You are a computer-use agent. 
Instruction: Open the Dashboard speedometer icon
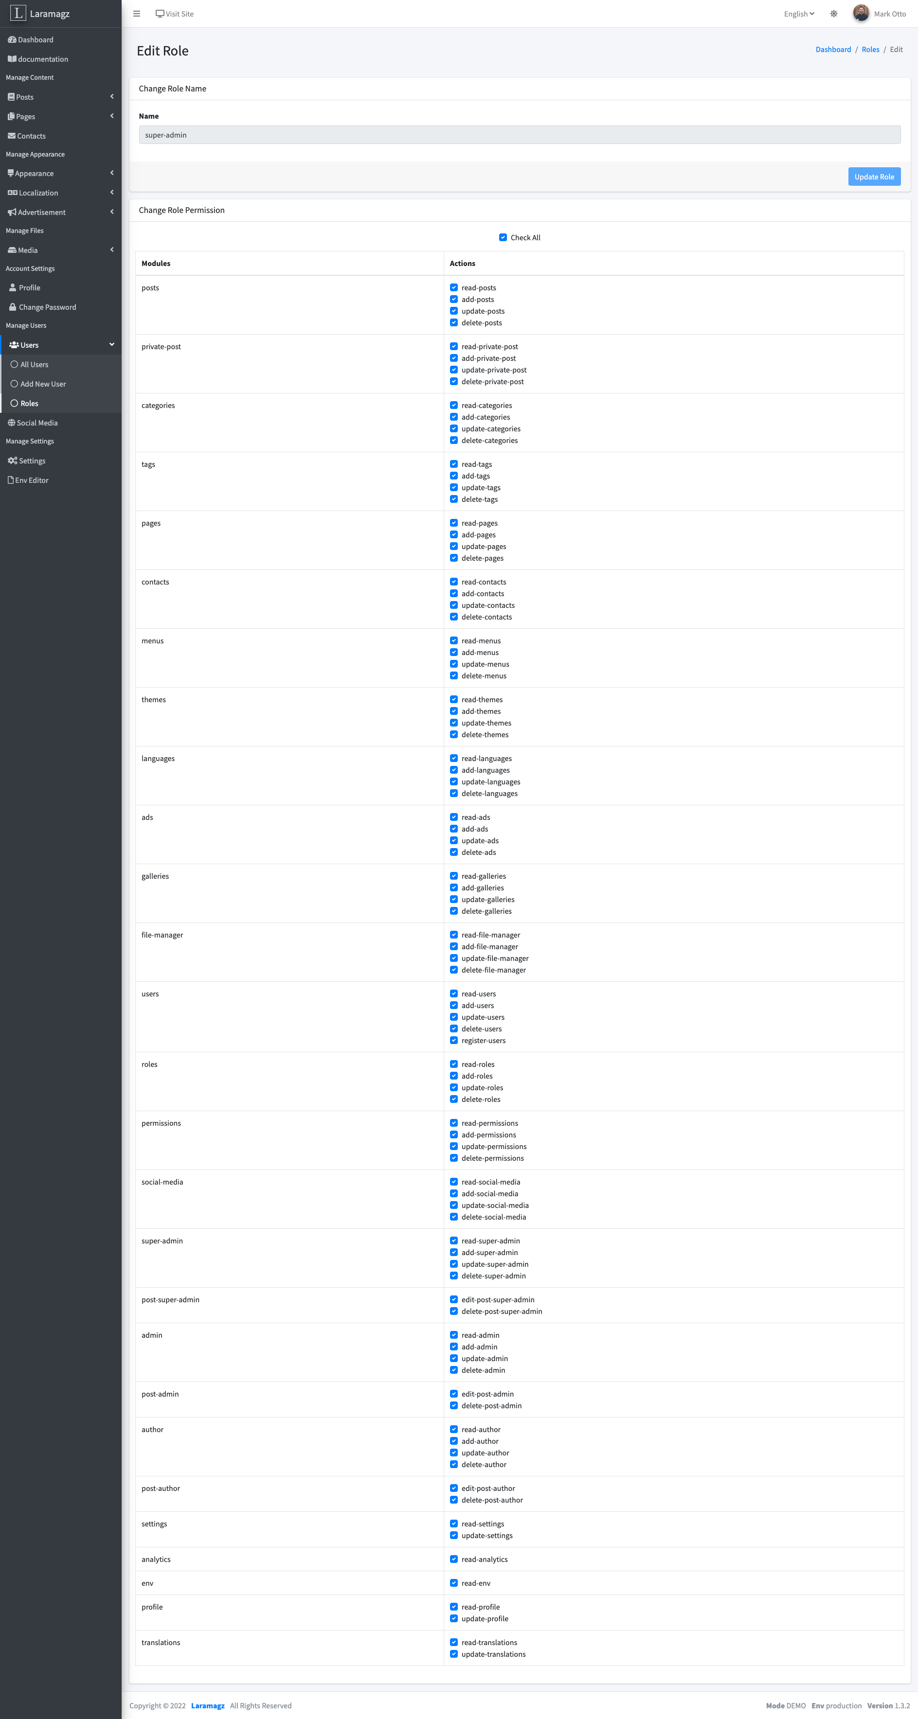coord(11,40)
